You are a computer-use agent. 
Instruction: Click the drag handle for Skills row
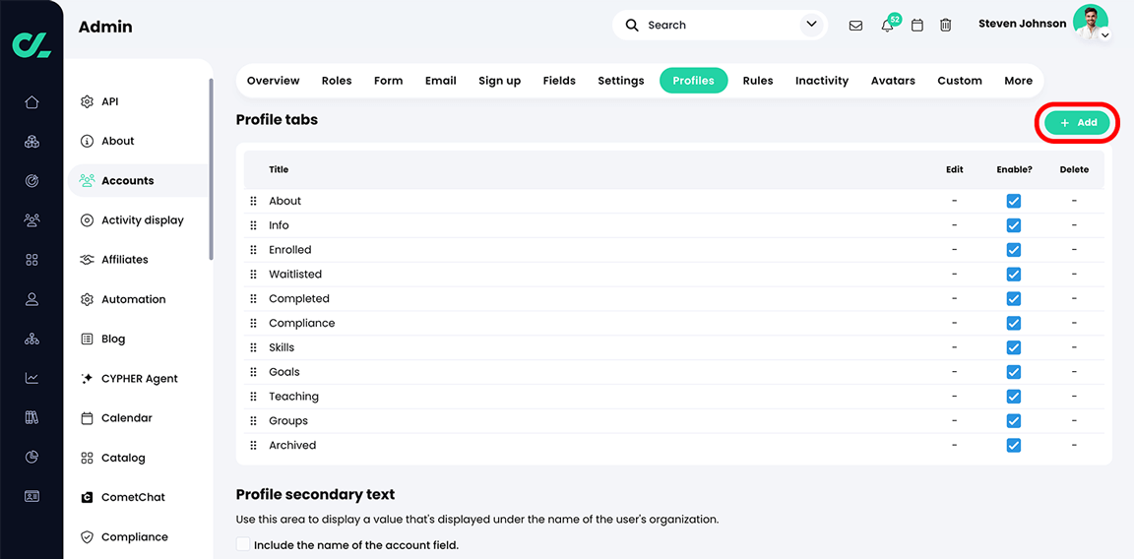253,347
